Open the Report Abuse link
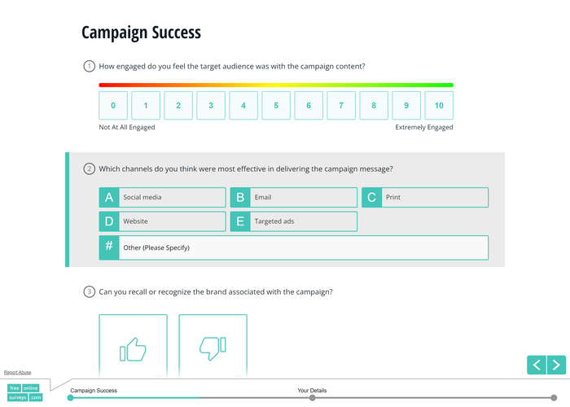 point(17,372)
